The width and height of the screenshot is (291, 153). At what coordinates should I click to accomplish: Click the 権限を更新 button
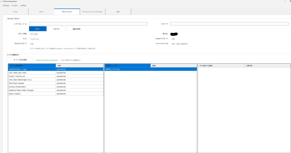[x=77, y=29]
